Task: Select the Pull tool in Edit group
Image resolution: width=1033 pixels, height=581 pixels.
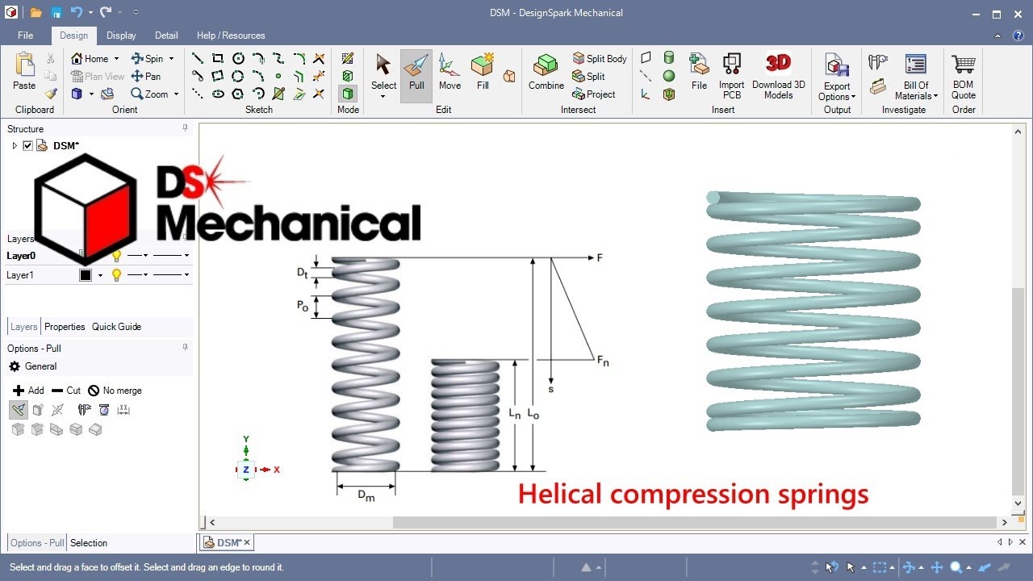Action: (416, 75)
